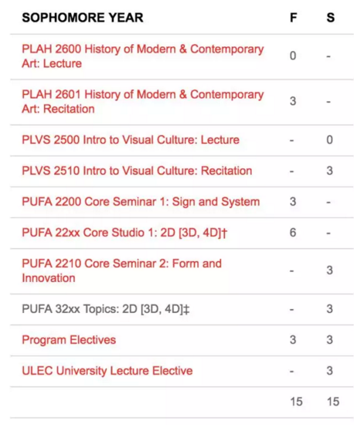Click spring 0 credits for PLVS 2500

point(329,140)
